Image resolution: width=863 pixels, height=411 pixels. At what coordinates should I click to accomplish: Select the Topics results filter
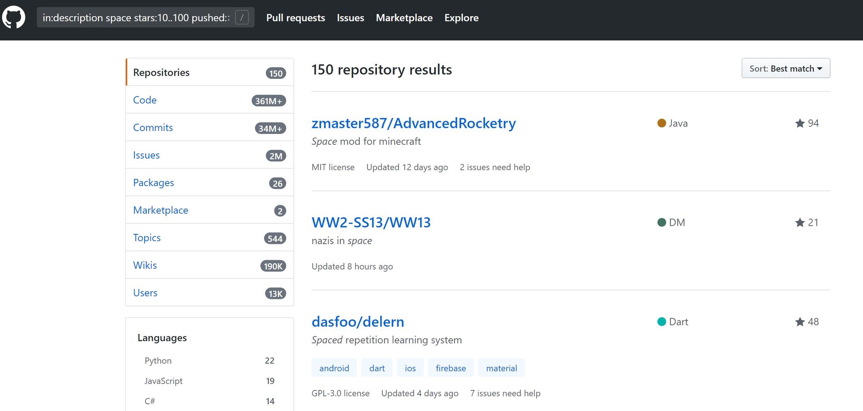(x=210, y=238)
